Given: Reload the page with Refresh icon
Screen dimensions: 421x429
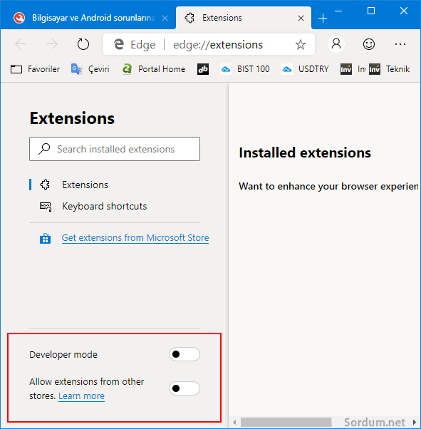Looking at the screenshot, I should (83, 44).
